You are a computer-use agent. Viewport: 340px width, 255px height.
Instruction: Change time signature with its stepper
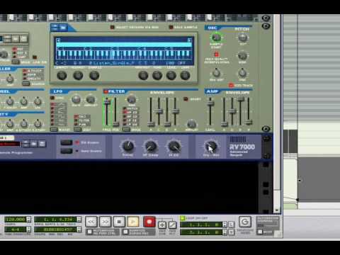28,229
